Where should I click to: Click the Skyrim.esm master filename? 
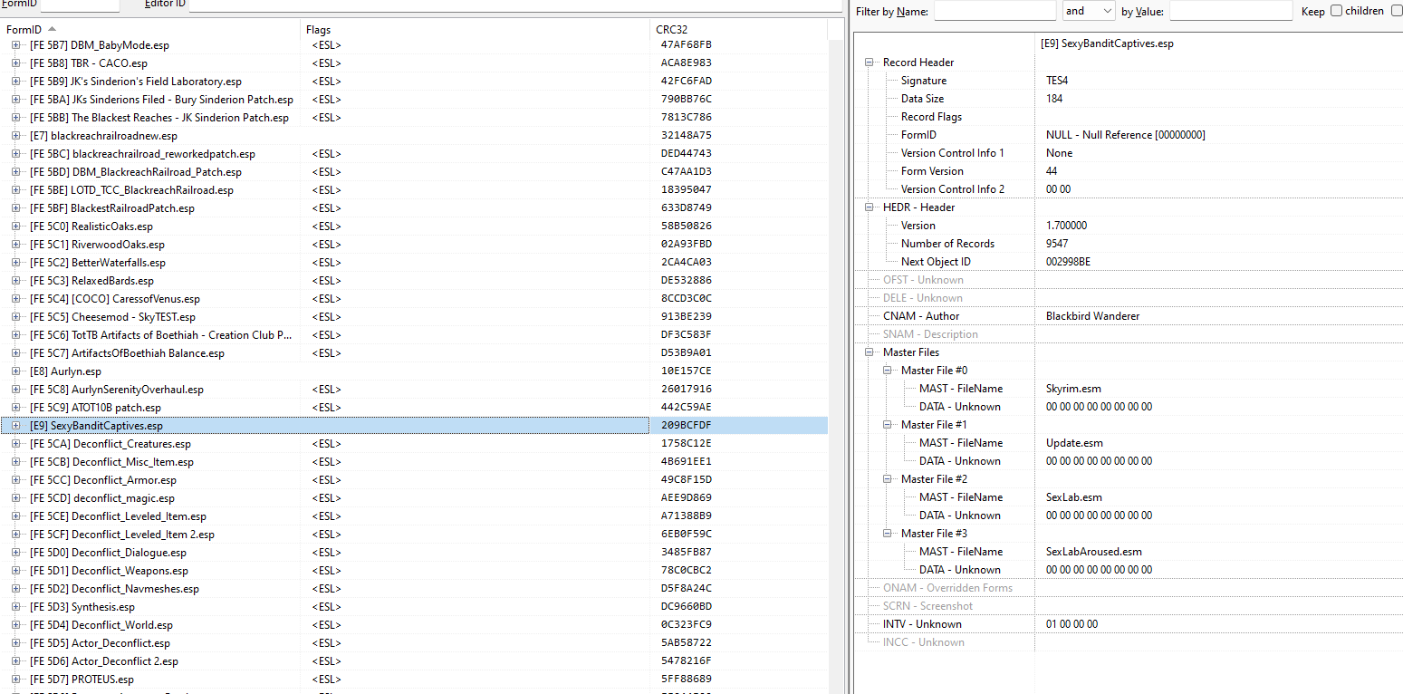point(1073,389)
